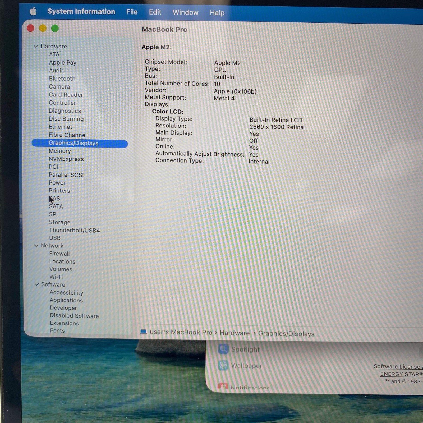Select Memory in the sidebar
This screenshot has width=423, height=423.
pos(60,151)
